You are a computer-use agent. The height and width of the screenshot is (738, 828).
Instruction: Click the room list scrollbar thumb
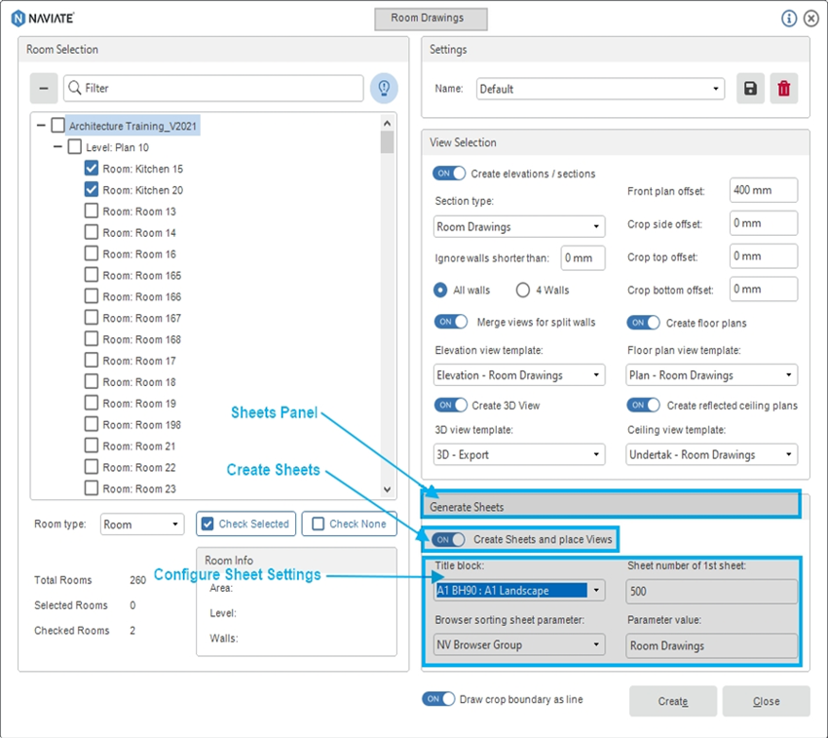(x=387, y=142)
